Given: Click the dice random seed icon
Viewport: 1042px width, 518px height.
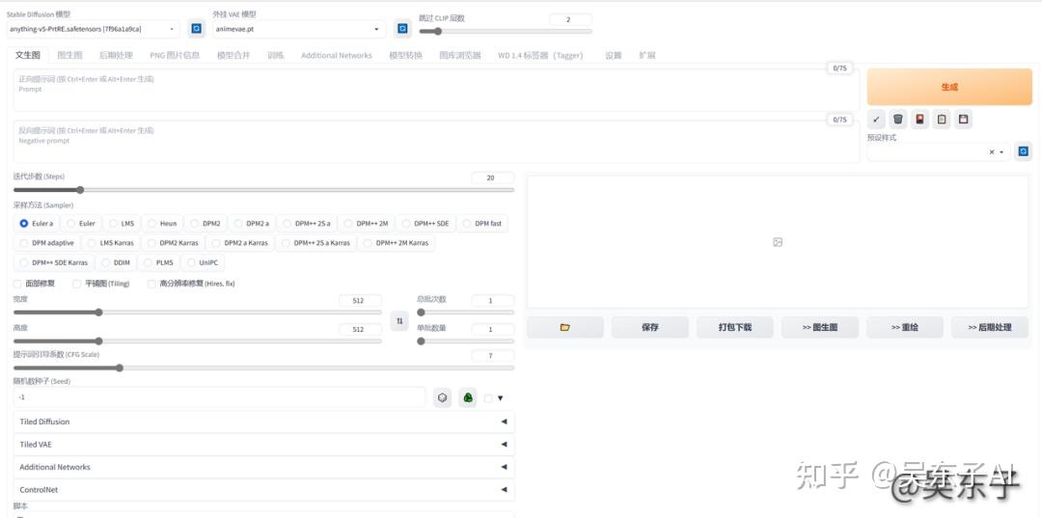Looking at the screenshot, I should point(443,397).
